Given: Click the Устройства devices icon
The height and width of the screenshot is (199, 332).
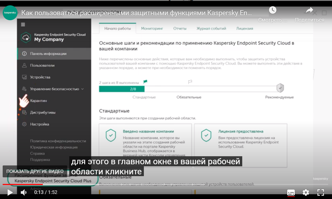Looking at the screenshot, I should (24, 77).
